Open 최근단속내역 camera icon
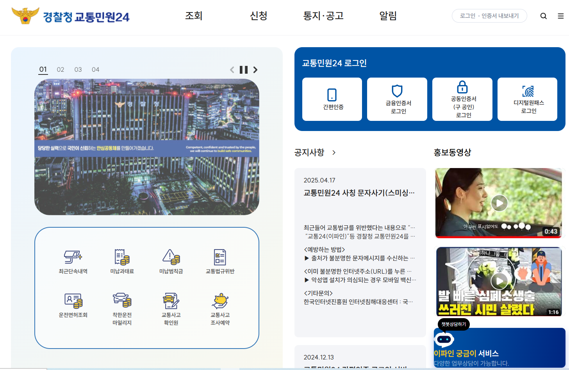 [x=73, y=257]
